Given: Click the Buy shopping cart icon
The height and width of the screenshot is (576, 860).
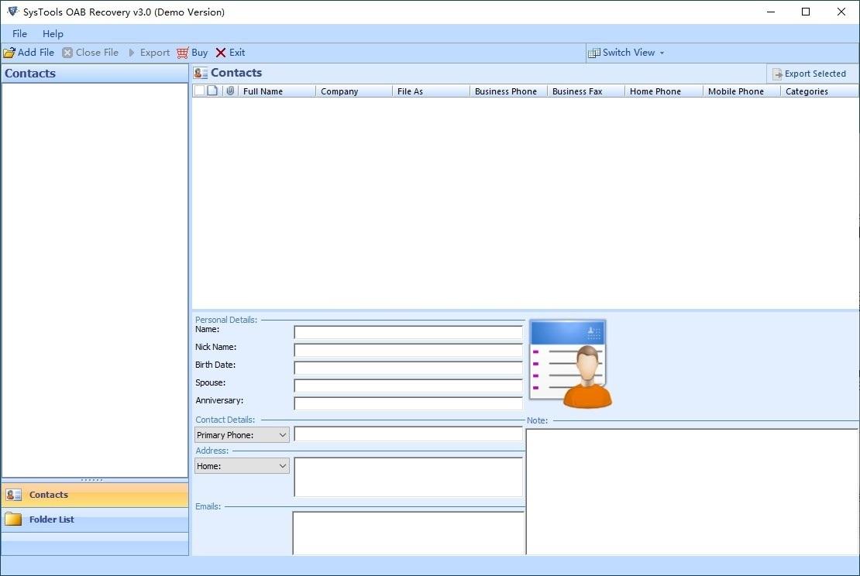Looking at the screenshot, I should point(183,53).
